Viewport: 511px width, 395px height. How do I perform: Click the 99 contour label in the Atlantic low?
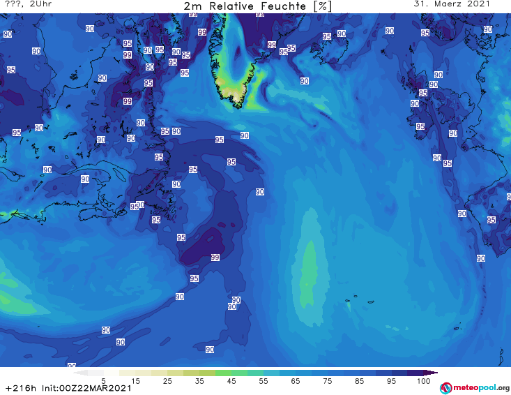tap(215, 258)
